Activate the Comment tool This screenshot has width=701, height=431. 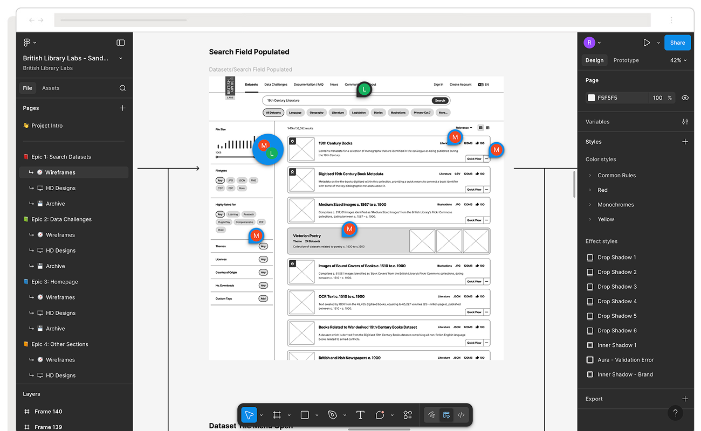(380, 415)
